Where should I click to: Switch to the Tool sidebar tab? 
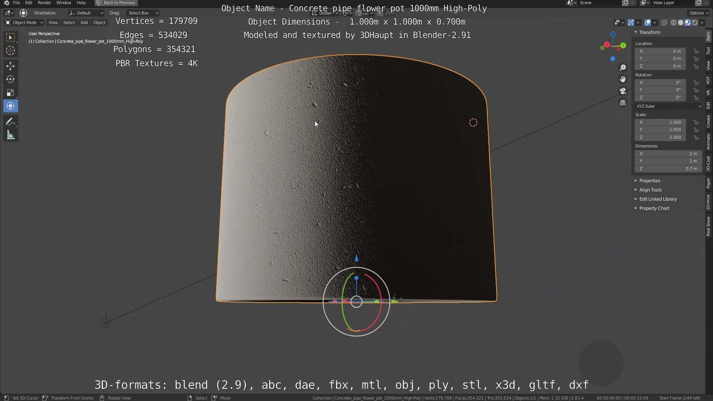tap(709, 51)
